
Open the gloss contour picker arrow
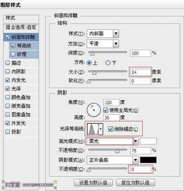[x=101, y=129]
